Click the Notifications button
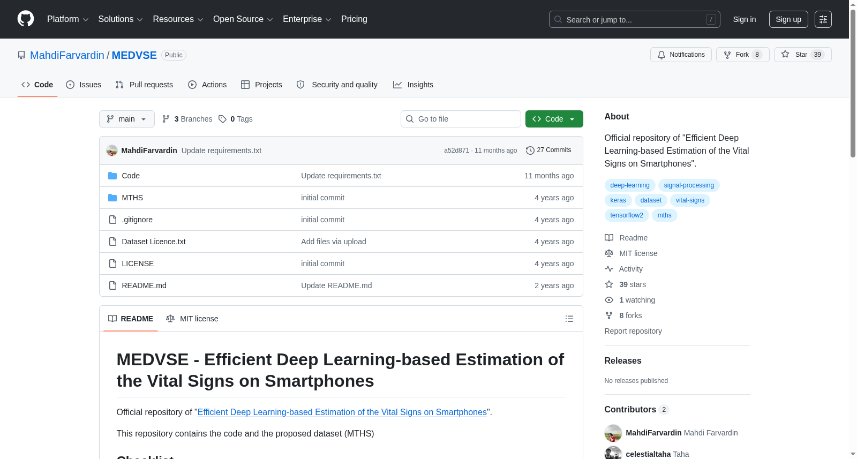The width and height of the screenshot is (857, 459). pos(681,55)
